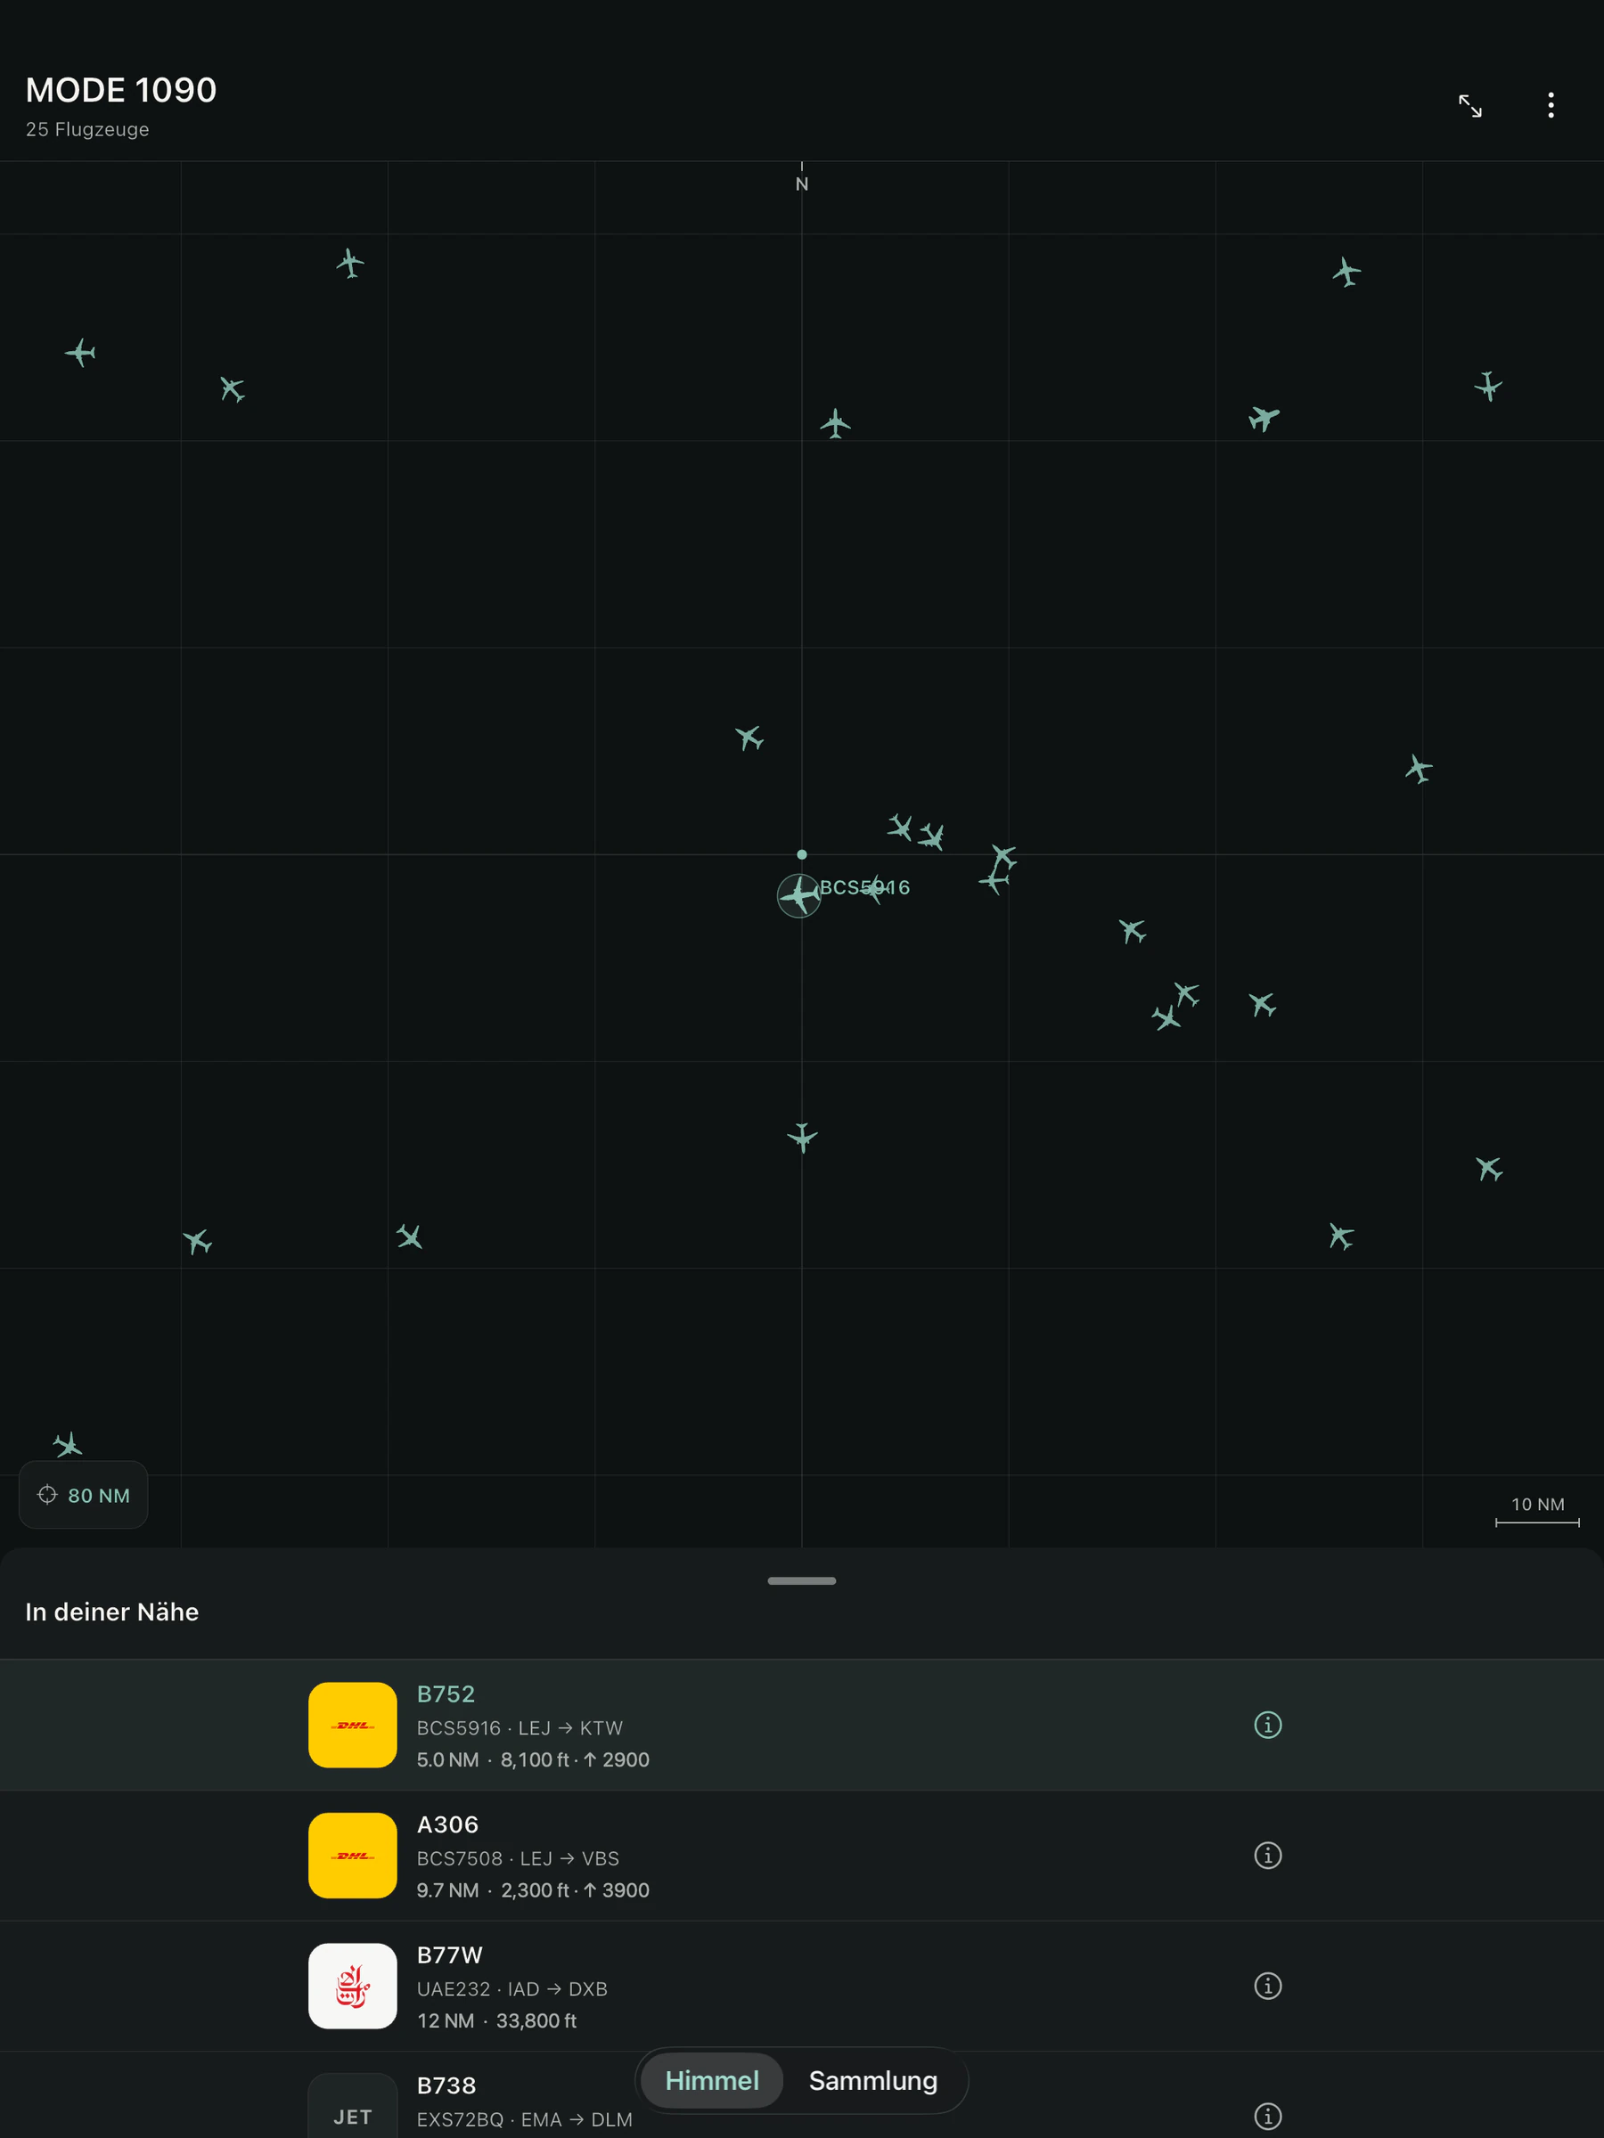Select the circled BCS5916 aircraft on the map
The image size is (1604, 2138).
click(x=799, y=896)
